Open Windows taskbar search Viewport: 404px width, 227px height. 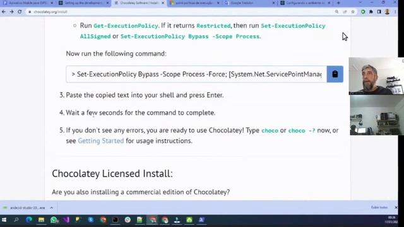16,220
